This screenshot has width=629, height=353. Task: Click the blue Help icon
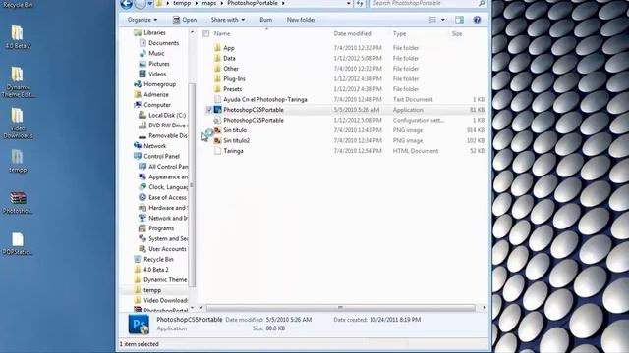[477, 20]
